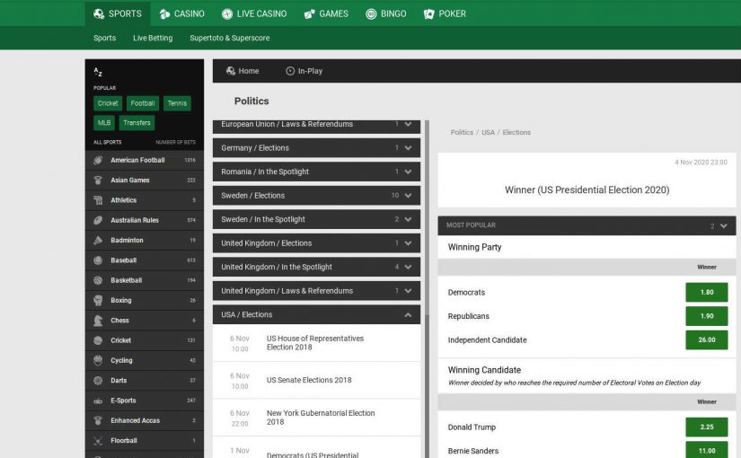Click the Boxing glove icon
Screen dimensions: 741x458
98,301
